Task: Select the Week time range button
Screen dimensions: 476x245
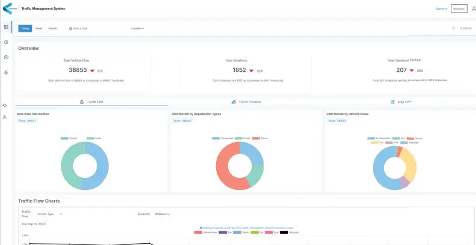Action: tap(38, 28)
